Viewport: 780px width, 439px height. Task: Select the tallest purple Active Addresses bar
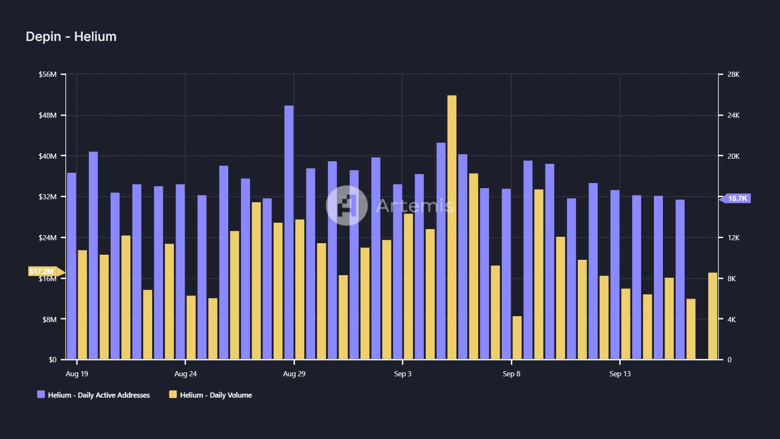[289, 233]
